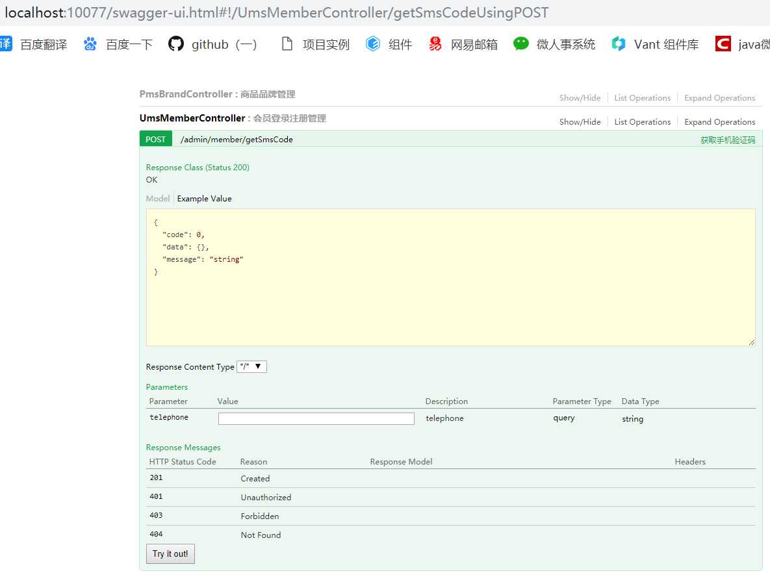
Task: Click the query parameter type cell
Action: (564, 418)
